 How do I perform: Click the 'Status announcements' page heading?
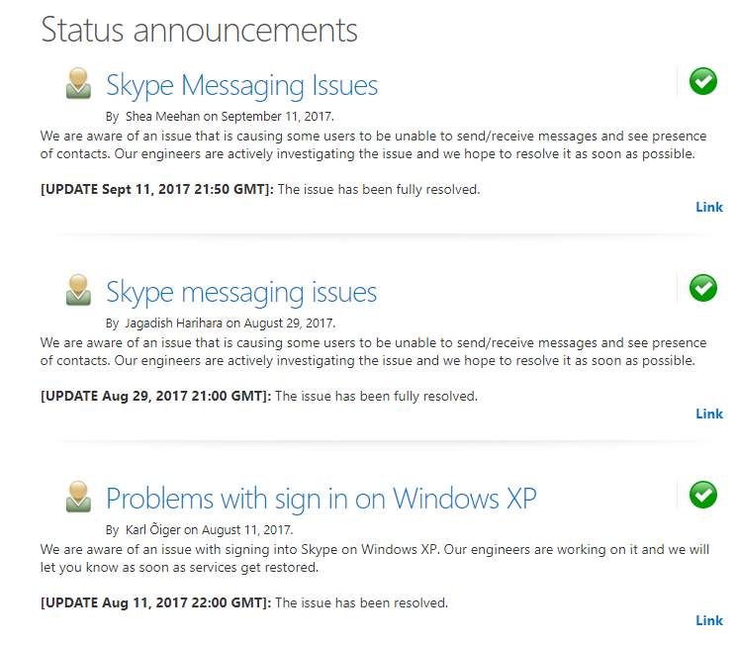coord(199,30)
